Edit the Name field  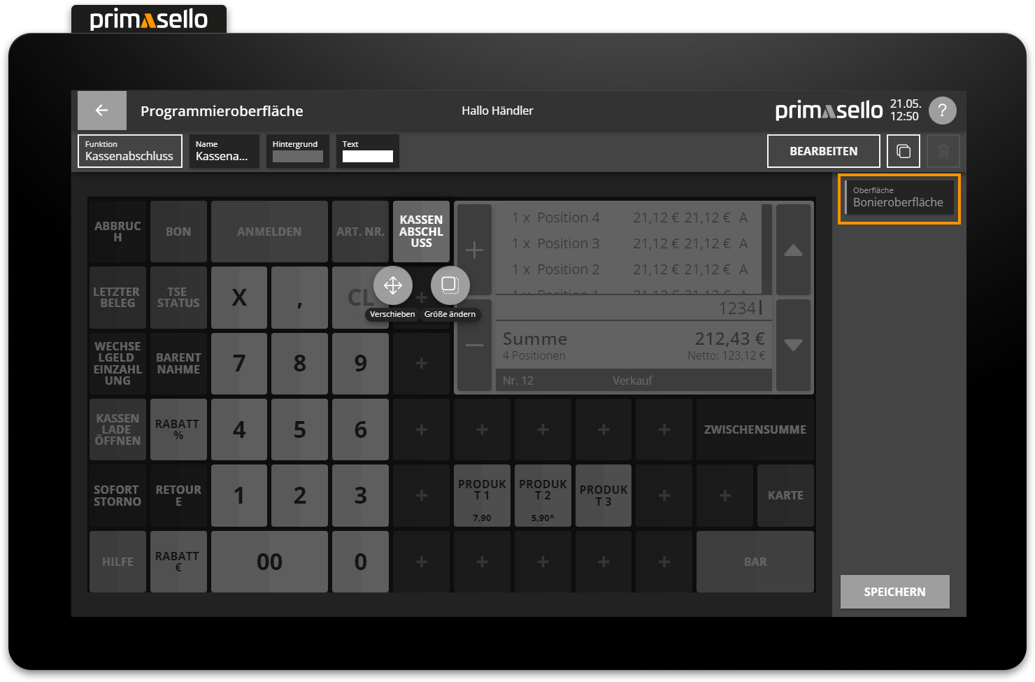pyautogui.click(x=224, y=151)
